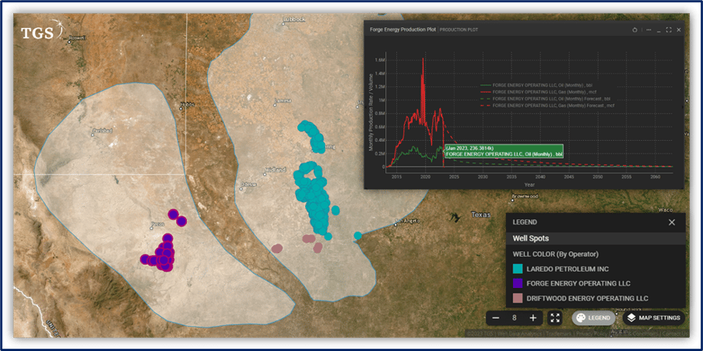
Task: Click the San Angelo city label on map
Action: (406, 220)
